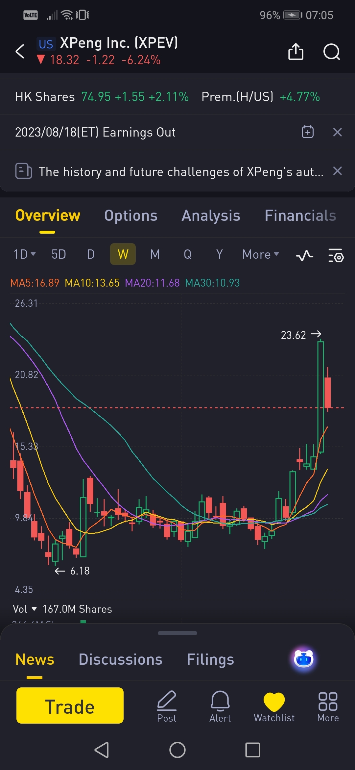Select the D daily chart period
355x770 pixels.
coord(91,254)
